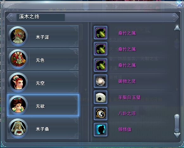The image size is (184, 148).
Task: Select the 木子桑 boss entry
Action: (43, 128)
